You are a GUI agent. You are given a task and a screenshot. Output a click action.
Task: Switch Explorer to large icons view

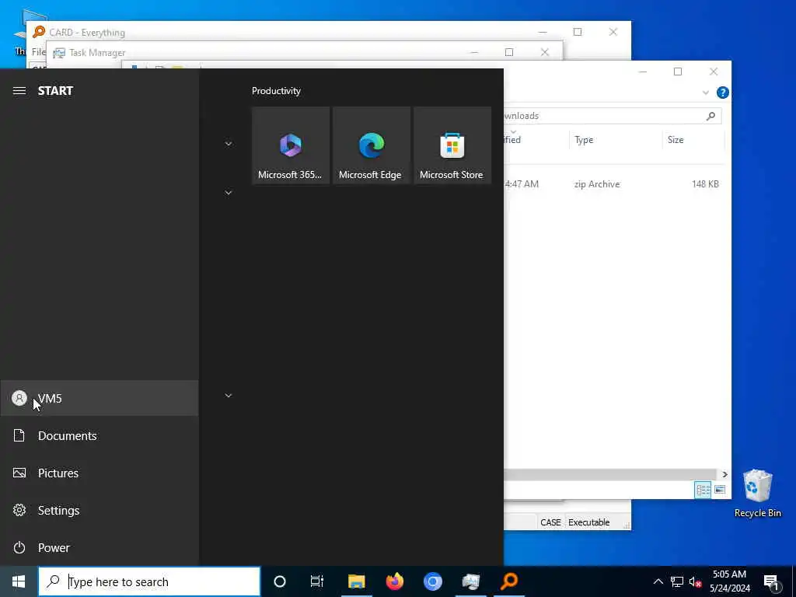pos(720,490)
